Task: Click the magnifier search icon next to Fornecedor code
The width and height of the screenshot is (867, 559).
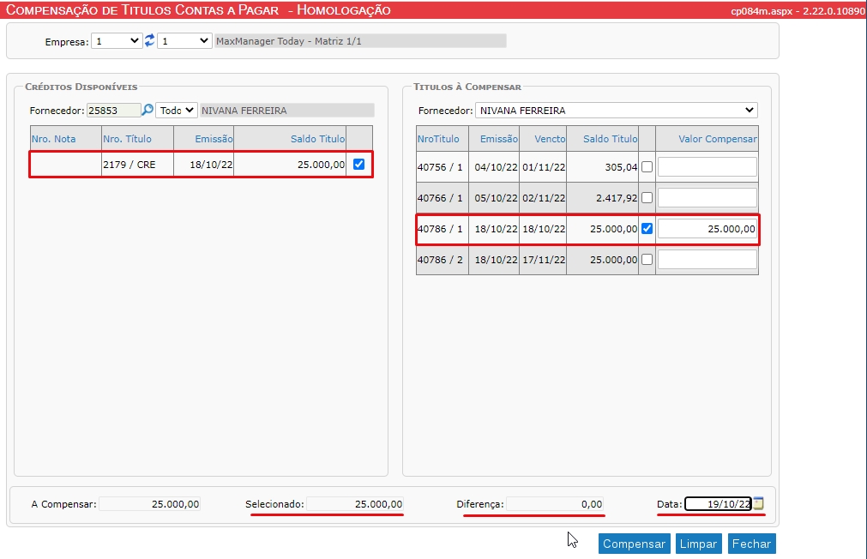Action: (148, 110)
